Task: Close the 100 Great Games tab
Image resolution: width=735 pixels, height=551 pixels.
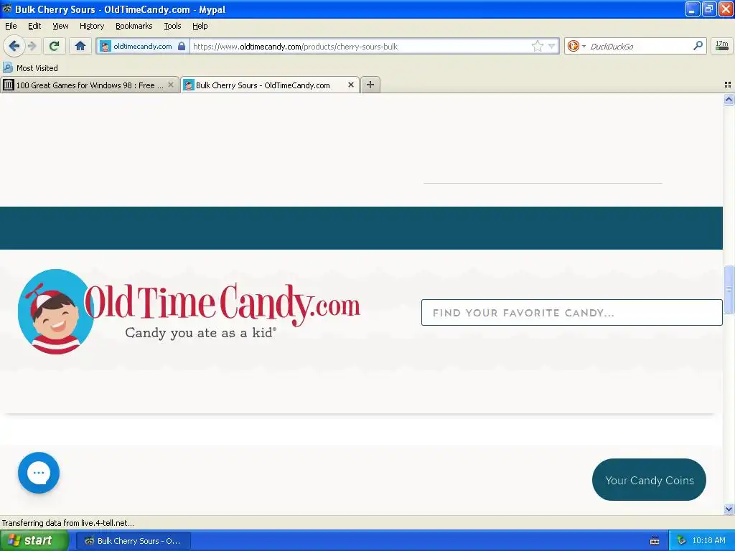Action: pos(171,85)
